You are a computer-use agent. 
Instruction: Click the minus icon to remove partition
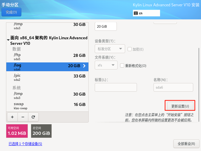23,117
